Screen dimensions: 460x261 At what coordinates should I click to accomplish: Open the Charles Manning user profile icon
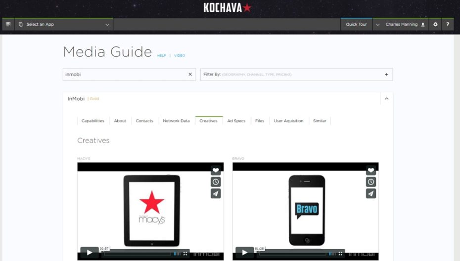tap(423, 25)
